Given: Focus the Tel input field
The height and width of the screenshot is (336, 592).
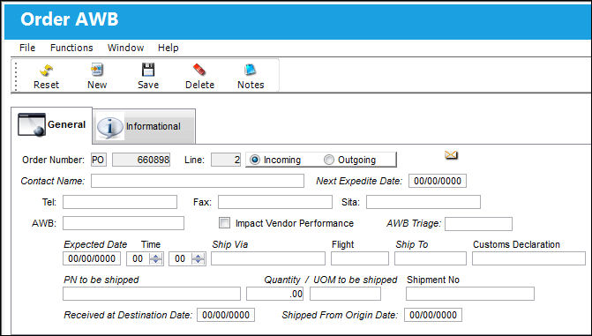Looking at the screenshot, I should click(x=120, y=202).
